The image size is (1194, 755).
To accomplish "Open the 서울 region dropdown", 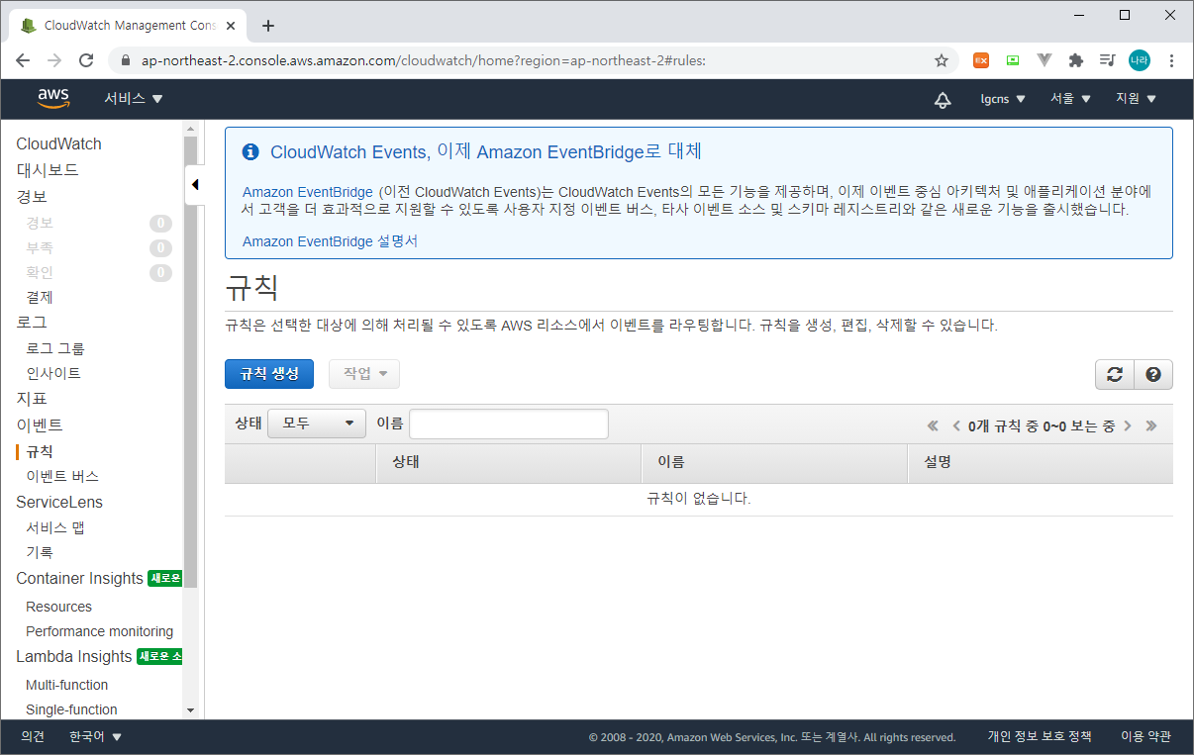I will tap(1070, 99).
